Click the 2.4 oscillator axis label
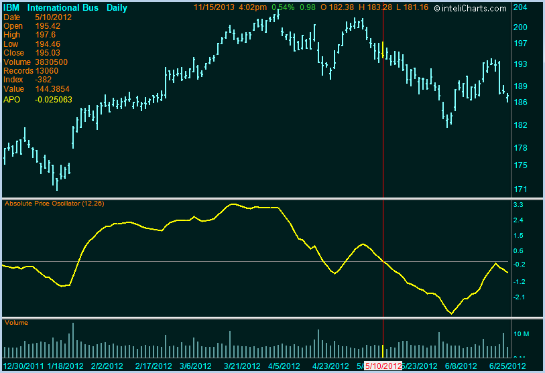545x373 pixels. 518,220
